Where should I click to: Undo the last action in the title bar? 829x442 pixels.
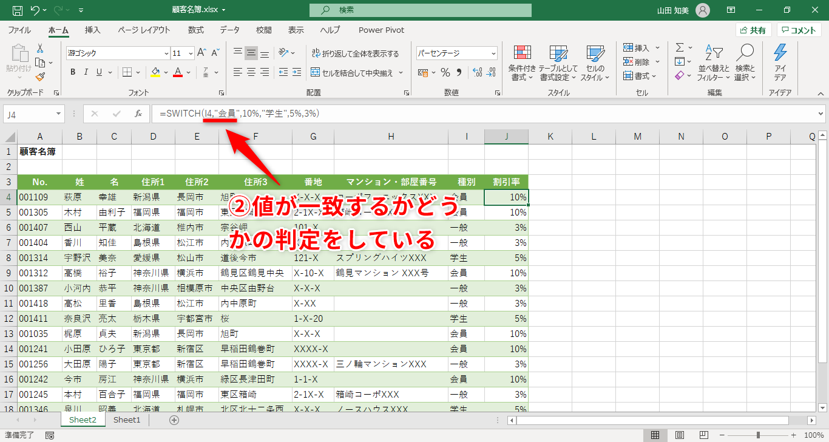[x=35, y=10]
